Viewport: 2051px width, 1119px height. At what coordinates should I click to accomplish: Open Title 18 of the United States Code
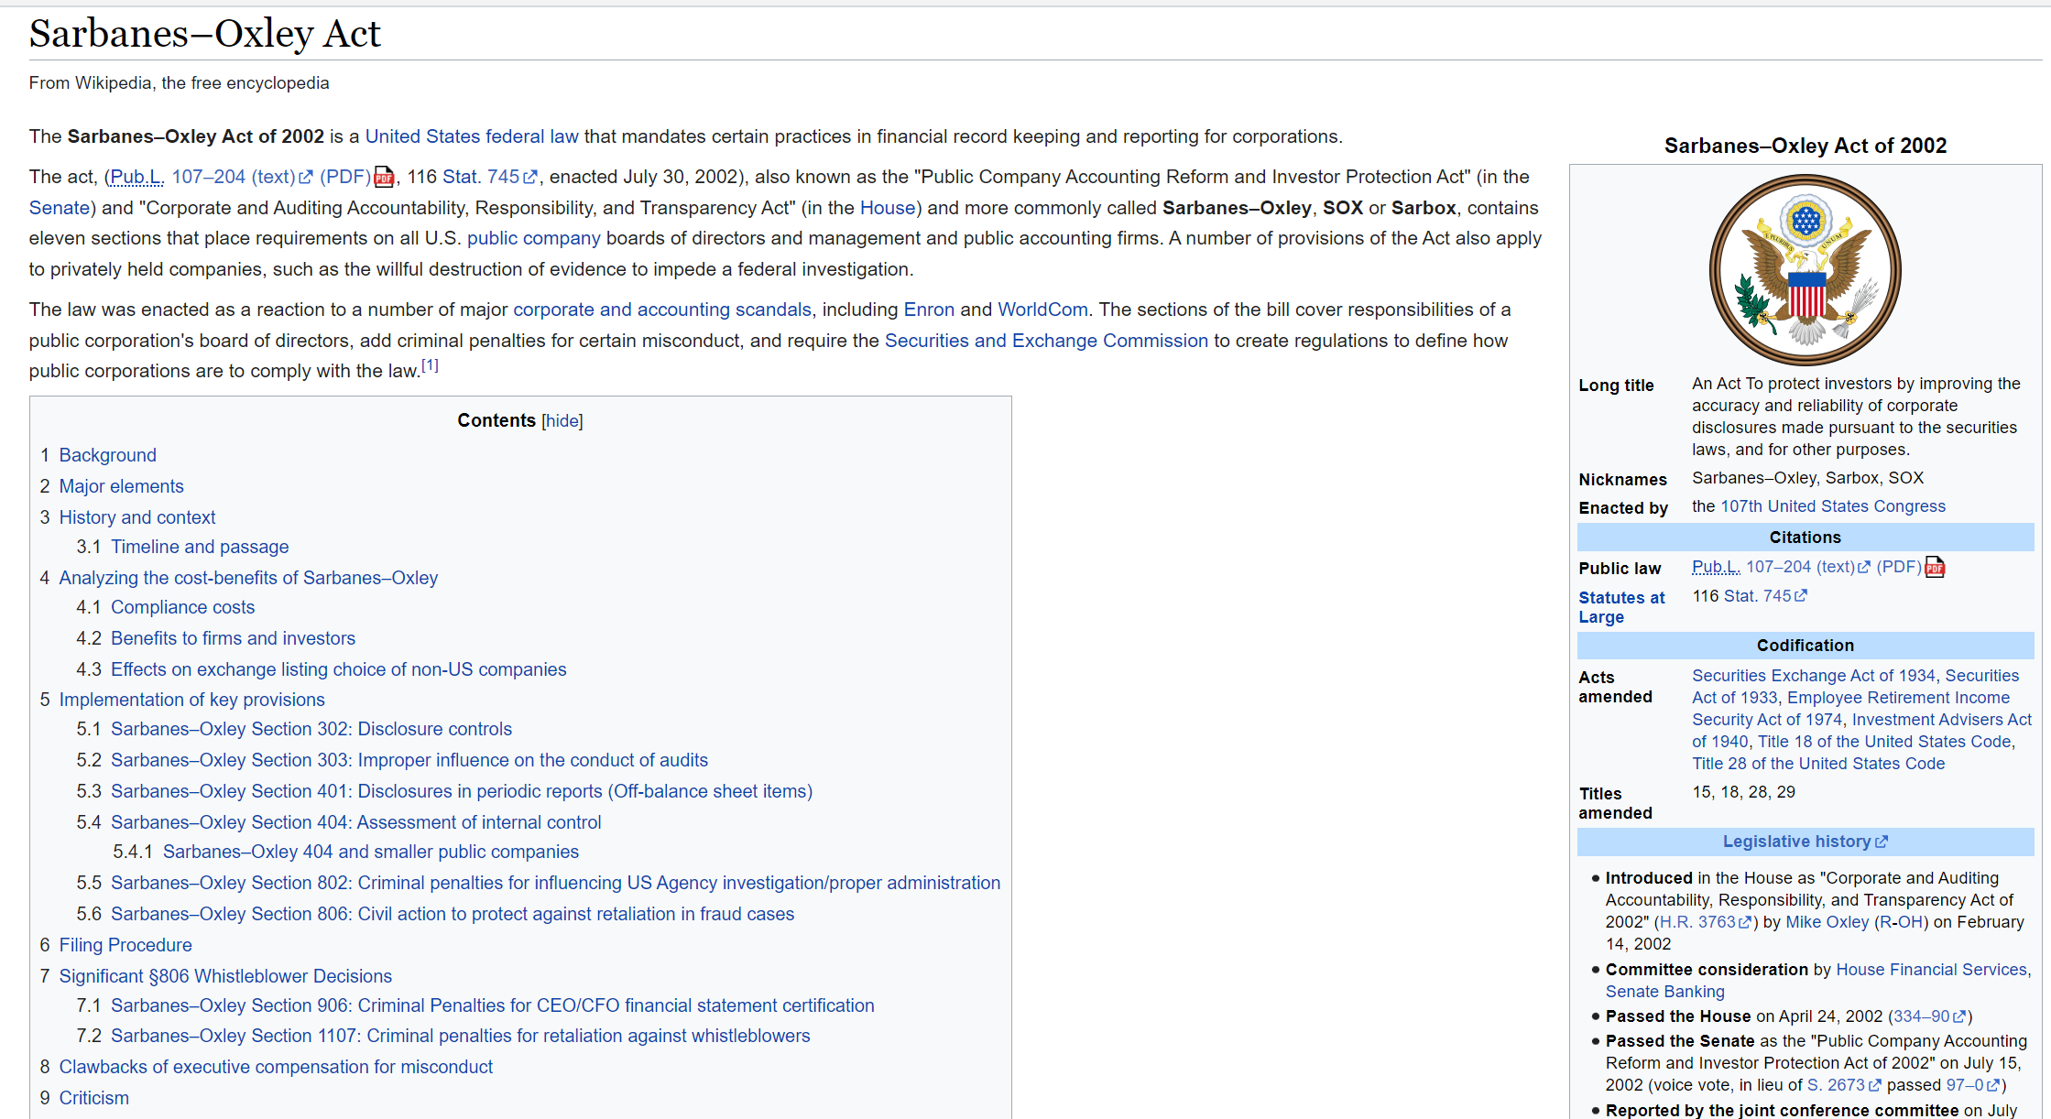pyautogui.click(x=1884, y=742)
